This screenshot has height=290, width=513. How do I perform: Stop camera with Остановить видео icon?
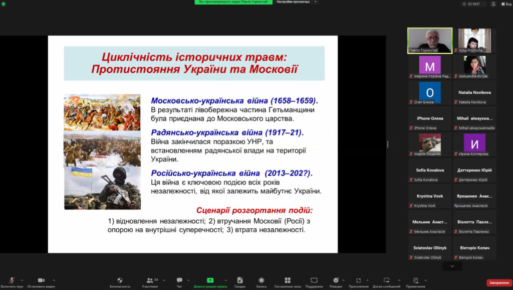click(x=41, y=281)
